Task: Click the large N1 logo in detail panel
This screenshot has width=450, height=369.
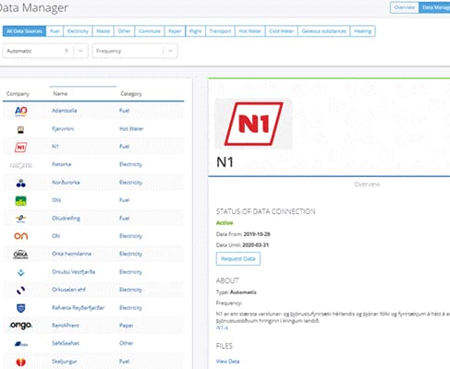Action: [x=253, y=124]
